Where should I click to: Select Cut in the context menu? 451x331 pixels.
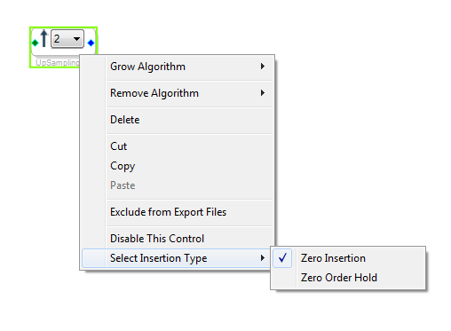pyautogui.click(x=178, y=146)
